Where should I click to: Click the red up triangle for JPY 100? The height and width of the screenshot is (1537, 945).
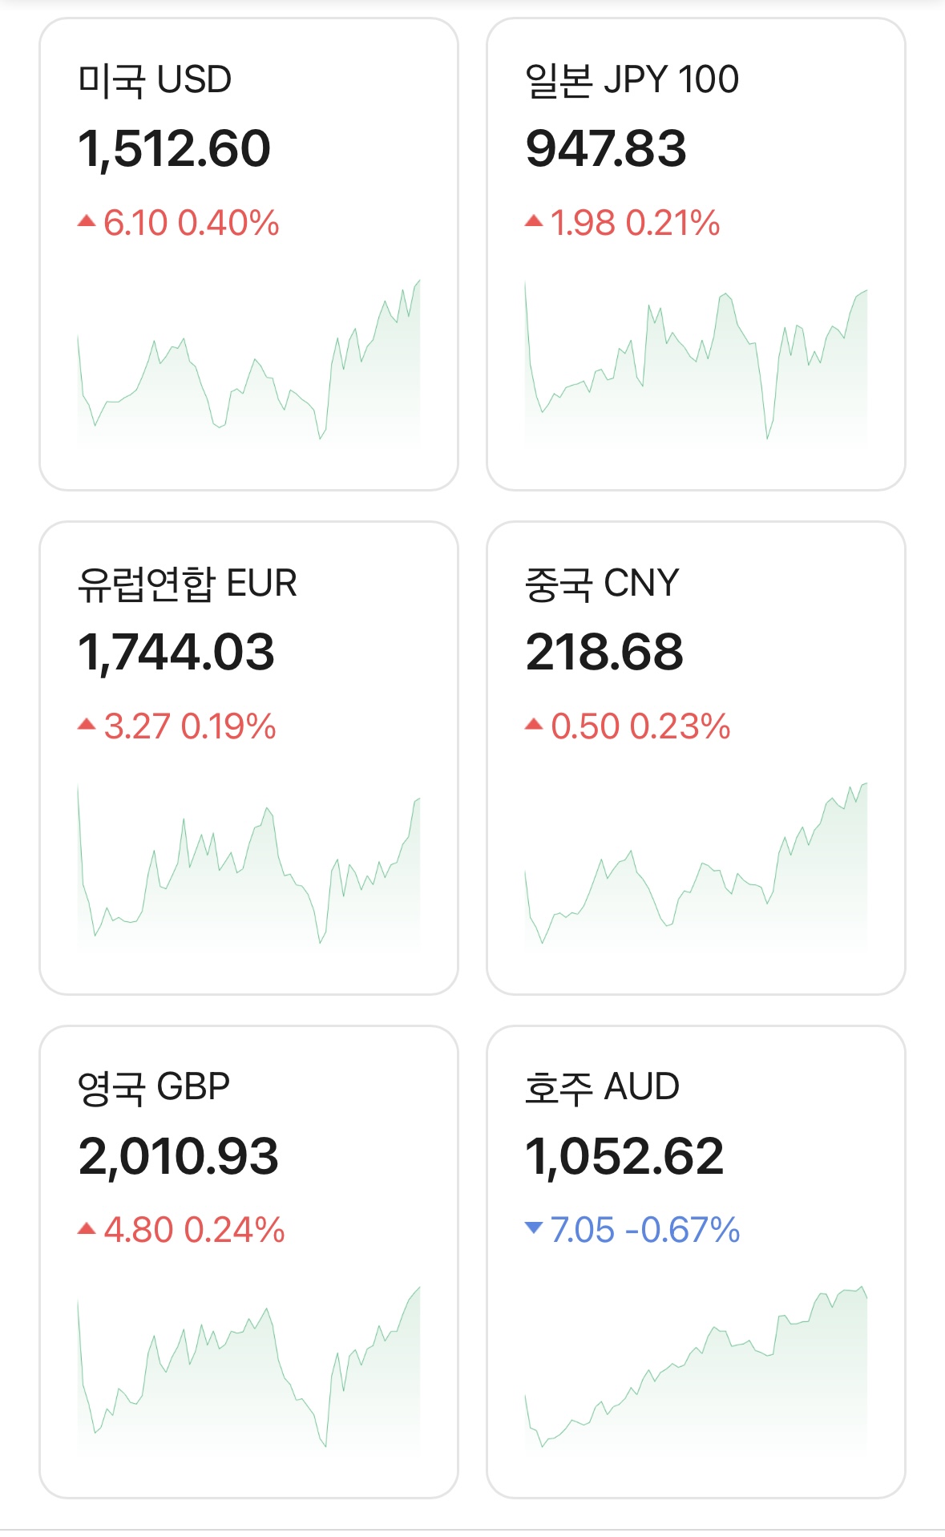(534, 221)
